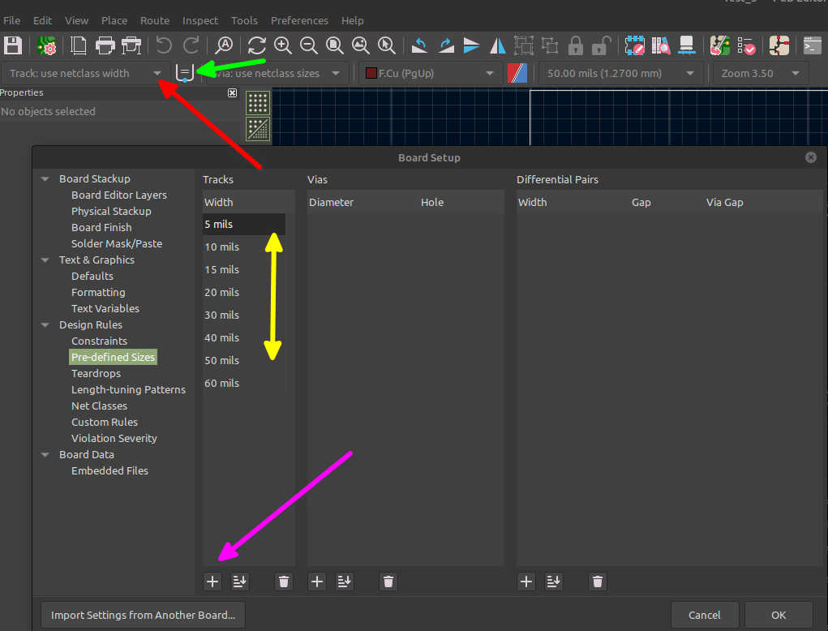This screenshot has height=631, width=828.
Task: Add a new via size row
Action: pos(317,582)
